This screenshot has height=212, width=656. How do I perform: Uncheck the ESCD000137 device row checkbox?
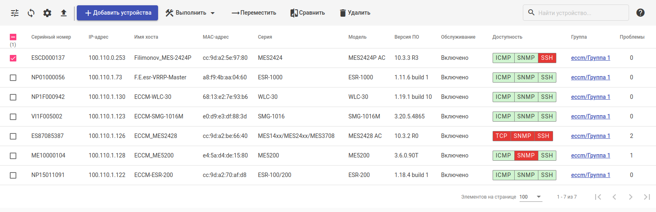coord(13,58)
